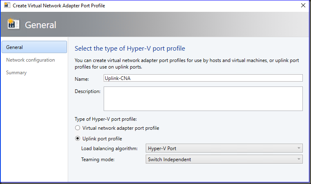This screenshot has width=311, height=184.
Task: Click the Name field containing Uplink-CNA
Action: [x=203, y=78]
